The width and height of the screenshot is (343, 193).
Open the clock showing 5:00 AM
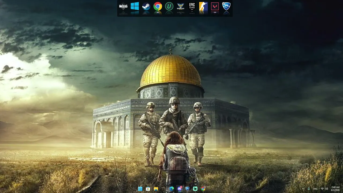click(x=335, y=189)
